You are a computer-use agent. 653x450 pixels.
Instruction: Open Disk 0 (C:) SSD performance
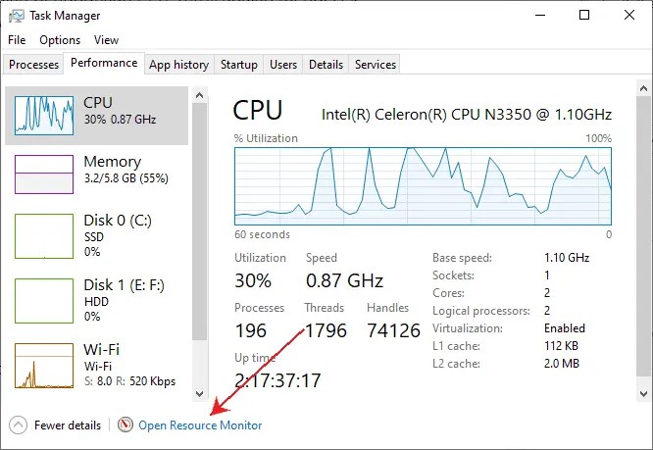(x=97, y=236)
